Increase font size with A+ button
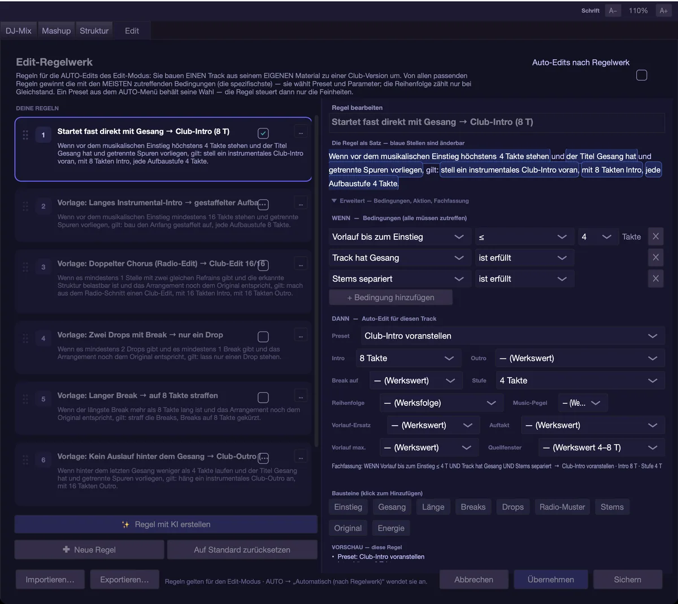This screenshot has height=604, width=678. coord(663,11)
